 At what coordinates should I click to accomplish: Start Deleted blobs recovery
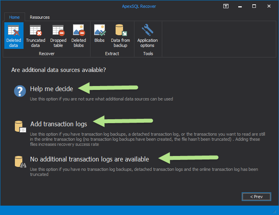coord(79,36)
